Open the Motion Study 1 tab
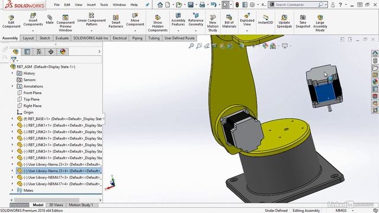The image size is (379, 213). pos(81,205)
